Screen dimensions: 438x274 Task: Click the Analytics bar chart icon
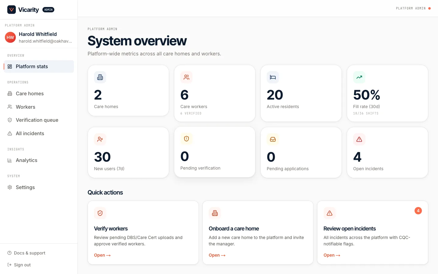click(10, 160)
